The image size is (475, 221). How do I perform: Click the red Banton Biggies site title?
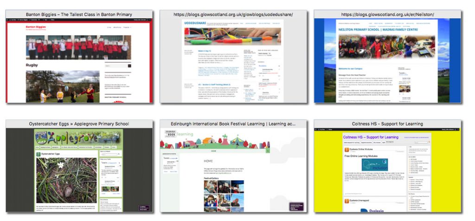[x=36, y=26]
